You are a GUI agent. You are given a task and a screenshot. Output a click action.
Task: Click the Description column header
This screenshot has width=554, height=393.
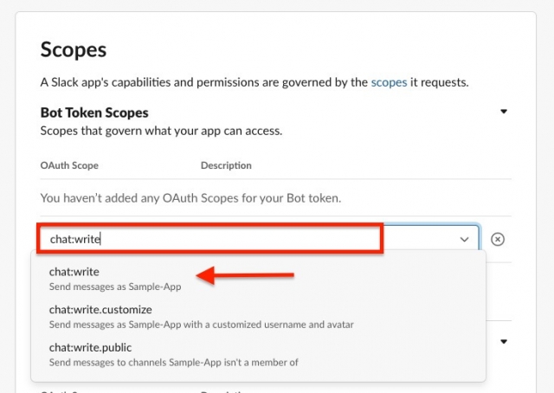tap(226, 165)
